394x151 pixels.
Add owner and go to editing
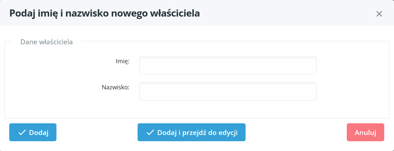(191, 133)
